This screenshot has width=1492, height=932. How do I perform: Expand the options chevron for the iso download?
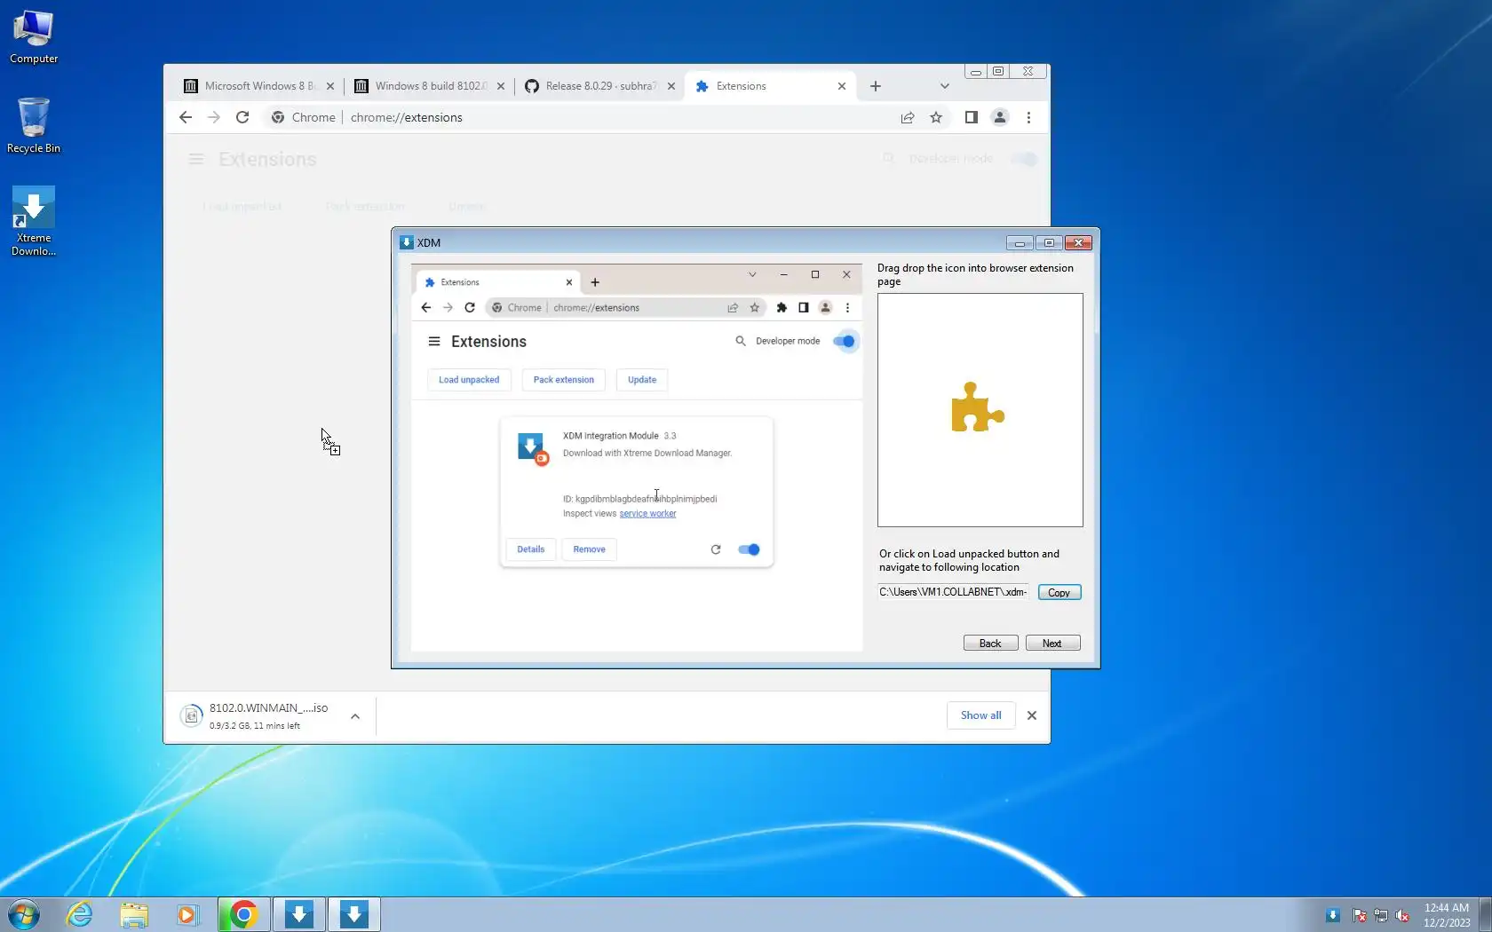pos(355,715)
